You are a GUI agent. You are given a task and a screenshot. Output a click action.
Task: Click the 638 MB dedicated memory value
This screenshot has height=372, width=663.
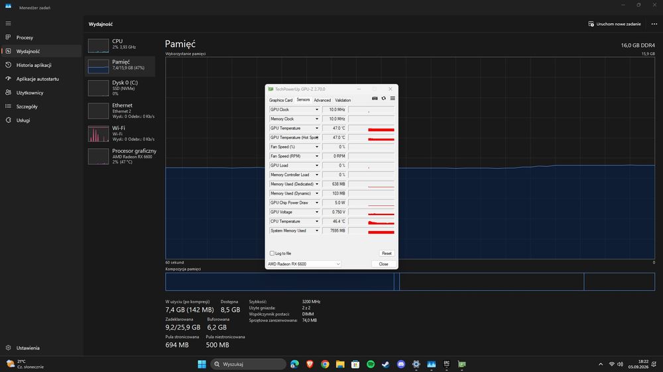pos(334,184)
